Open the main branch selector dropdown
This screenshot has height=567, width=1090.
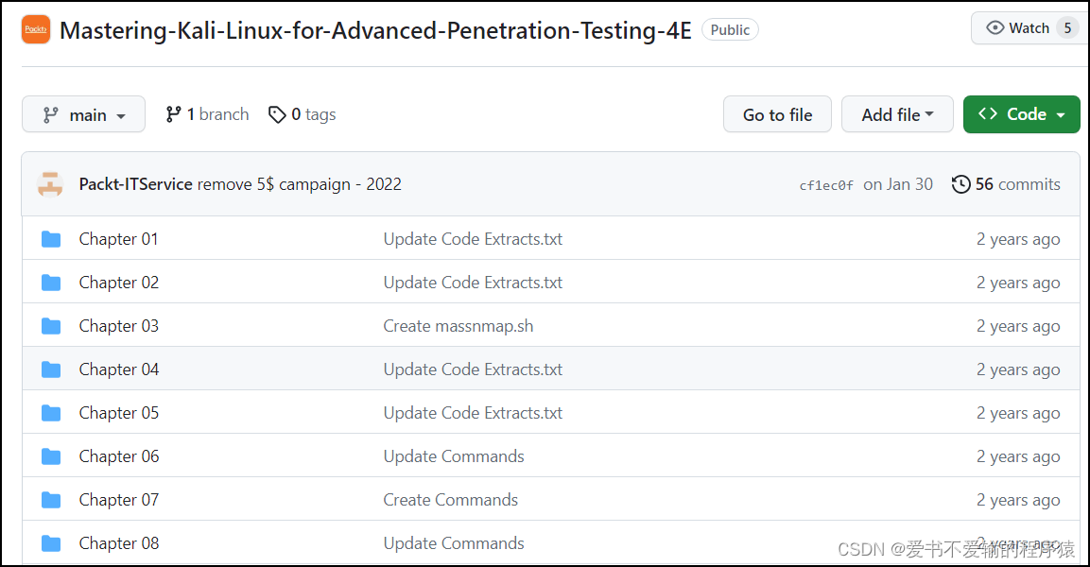pos(83,114)
